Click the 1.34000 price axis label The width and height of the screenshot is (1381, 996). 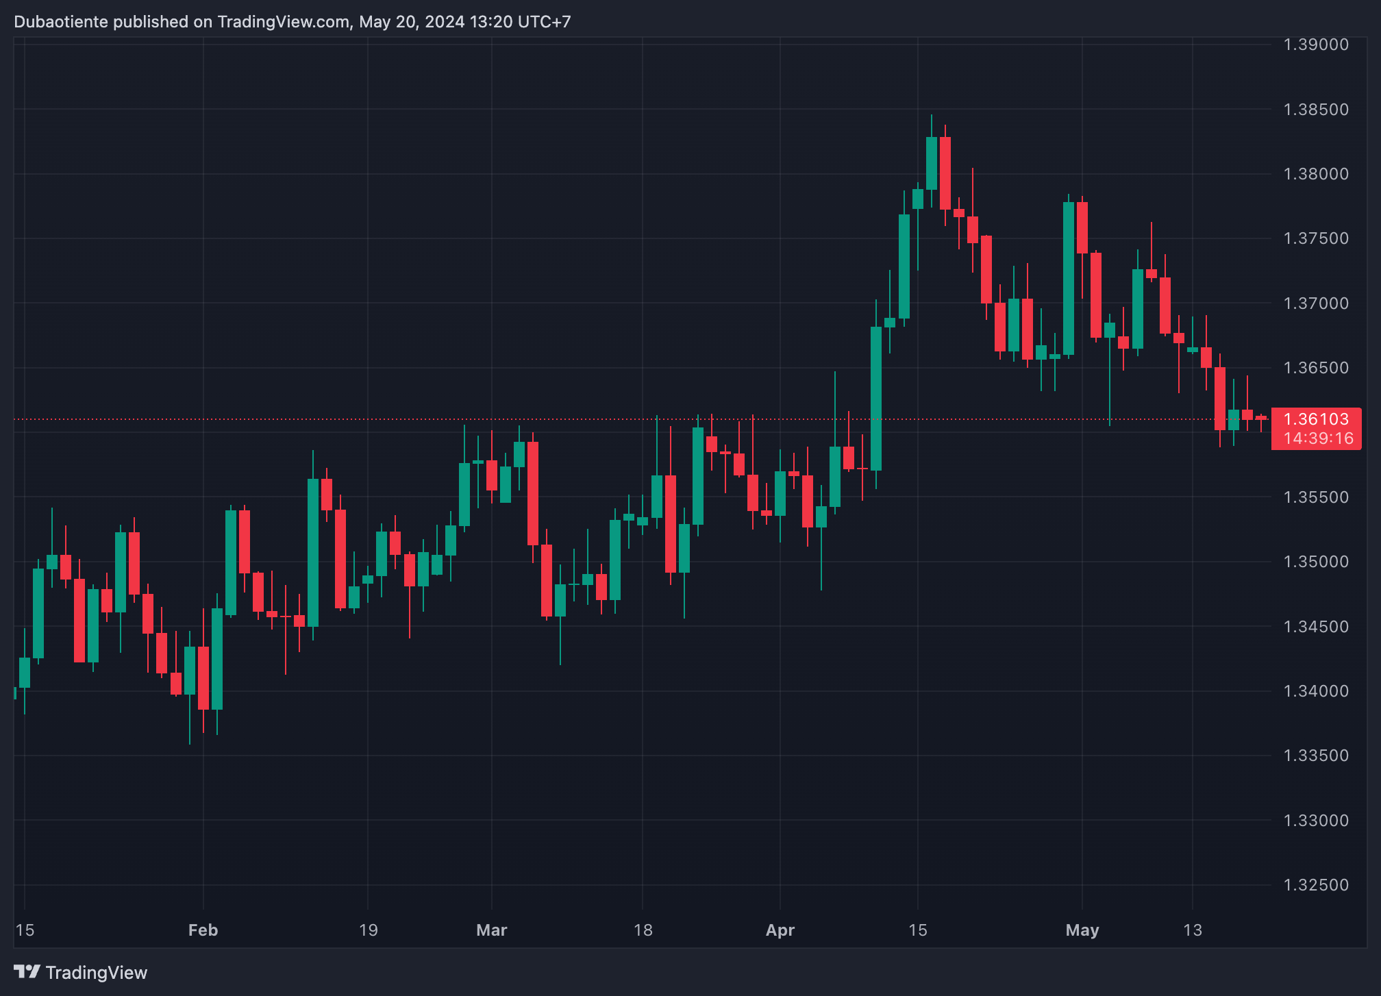pos(1316,691)
